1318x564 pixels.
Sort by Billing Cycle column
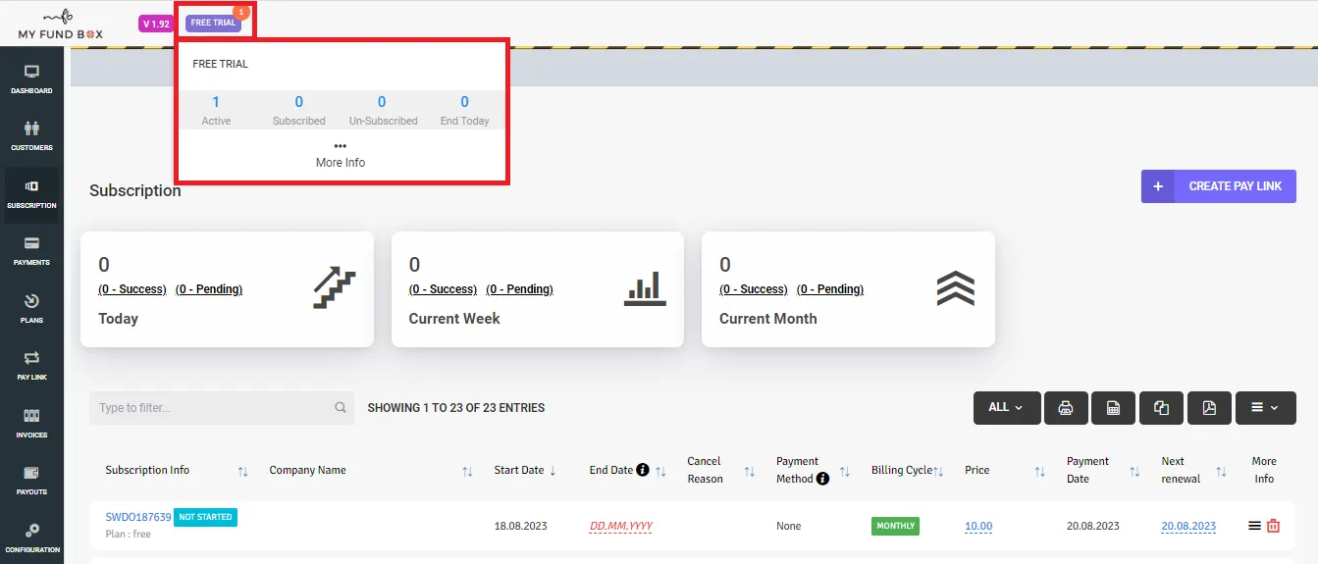point(939,472)
